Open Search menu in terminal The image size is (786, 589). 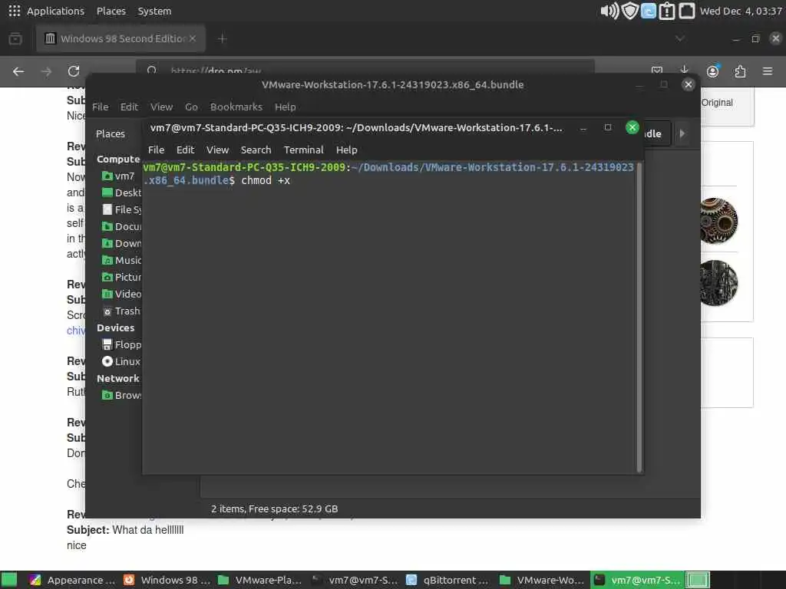(x=256, y=150)
